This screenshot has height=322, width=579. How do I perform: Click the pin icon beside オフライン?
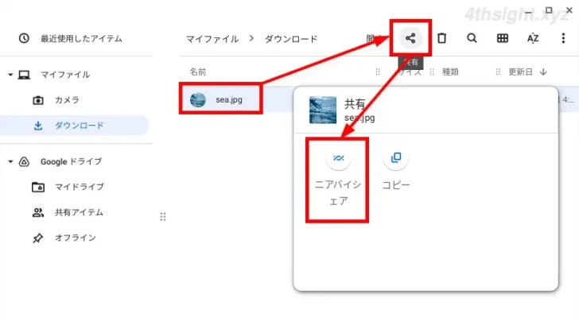(37, 239)
